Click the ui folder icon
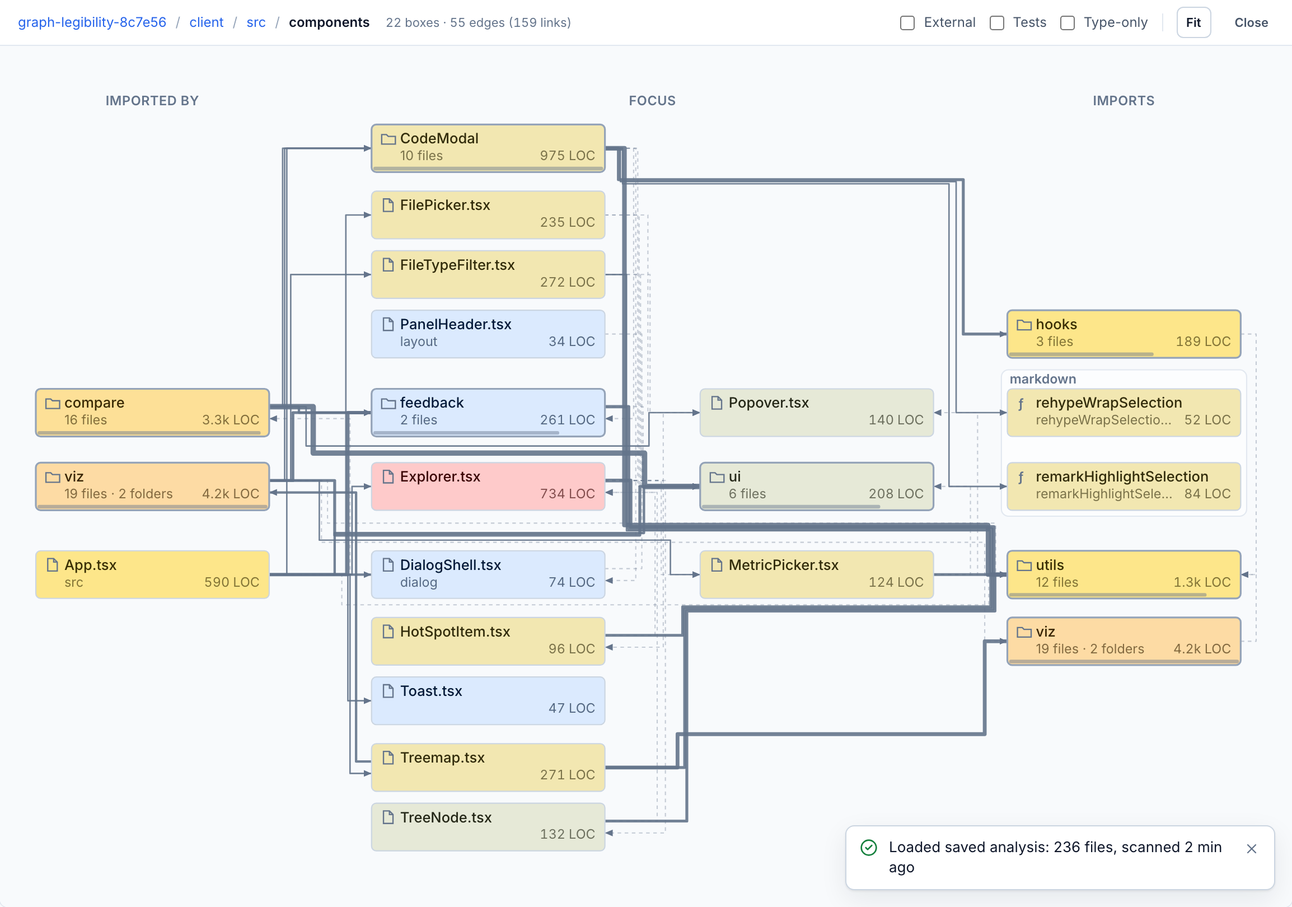The image size is (1292, 907). [717, 476]
